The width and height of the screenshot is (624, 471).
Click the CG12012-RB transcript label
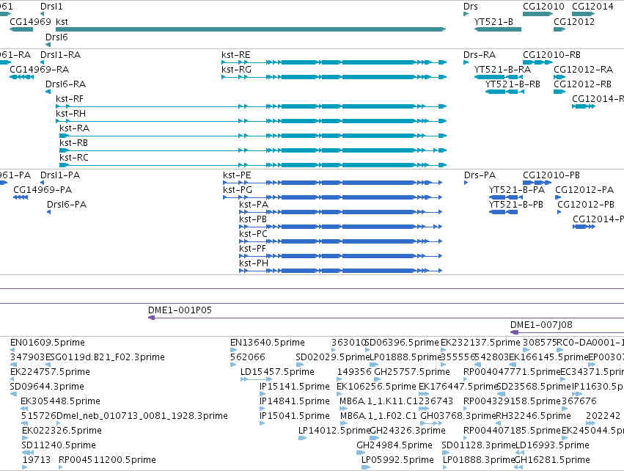tap(582, 84)
